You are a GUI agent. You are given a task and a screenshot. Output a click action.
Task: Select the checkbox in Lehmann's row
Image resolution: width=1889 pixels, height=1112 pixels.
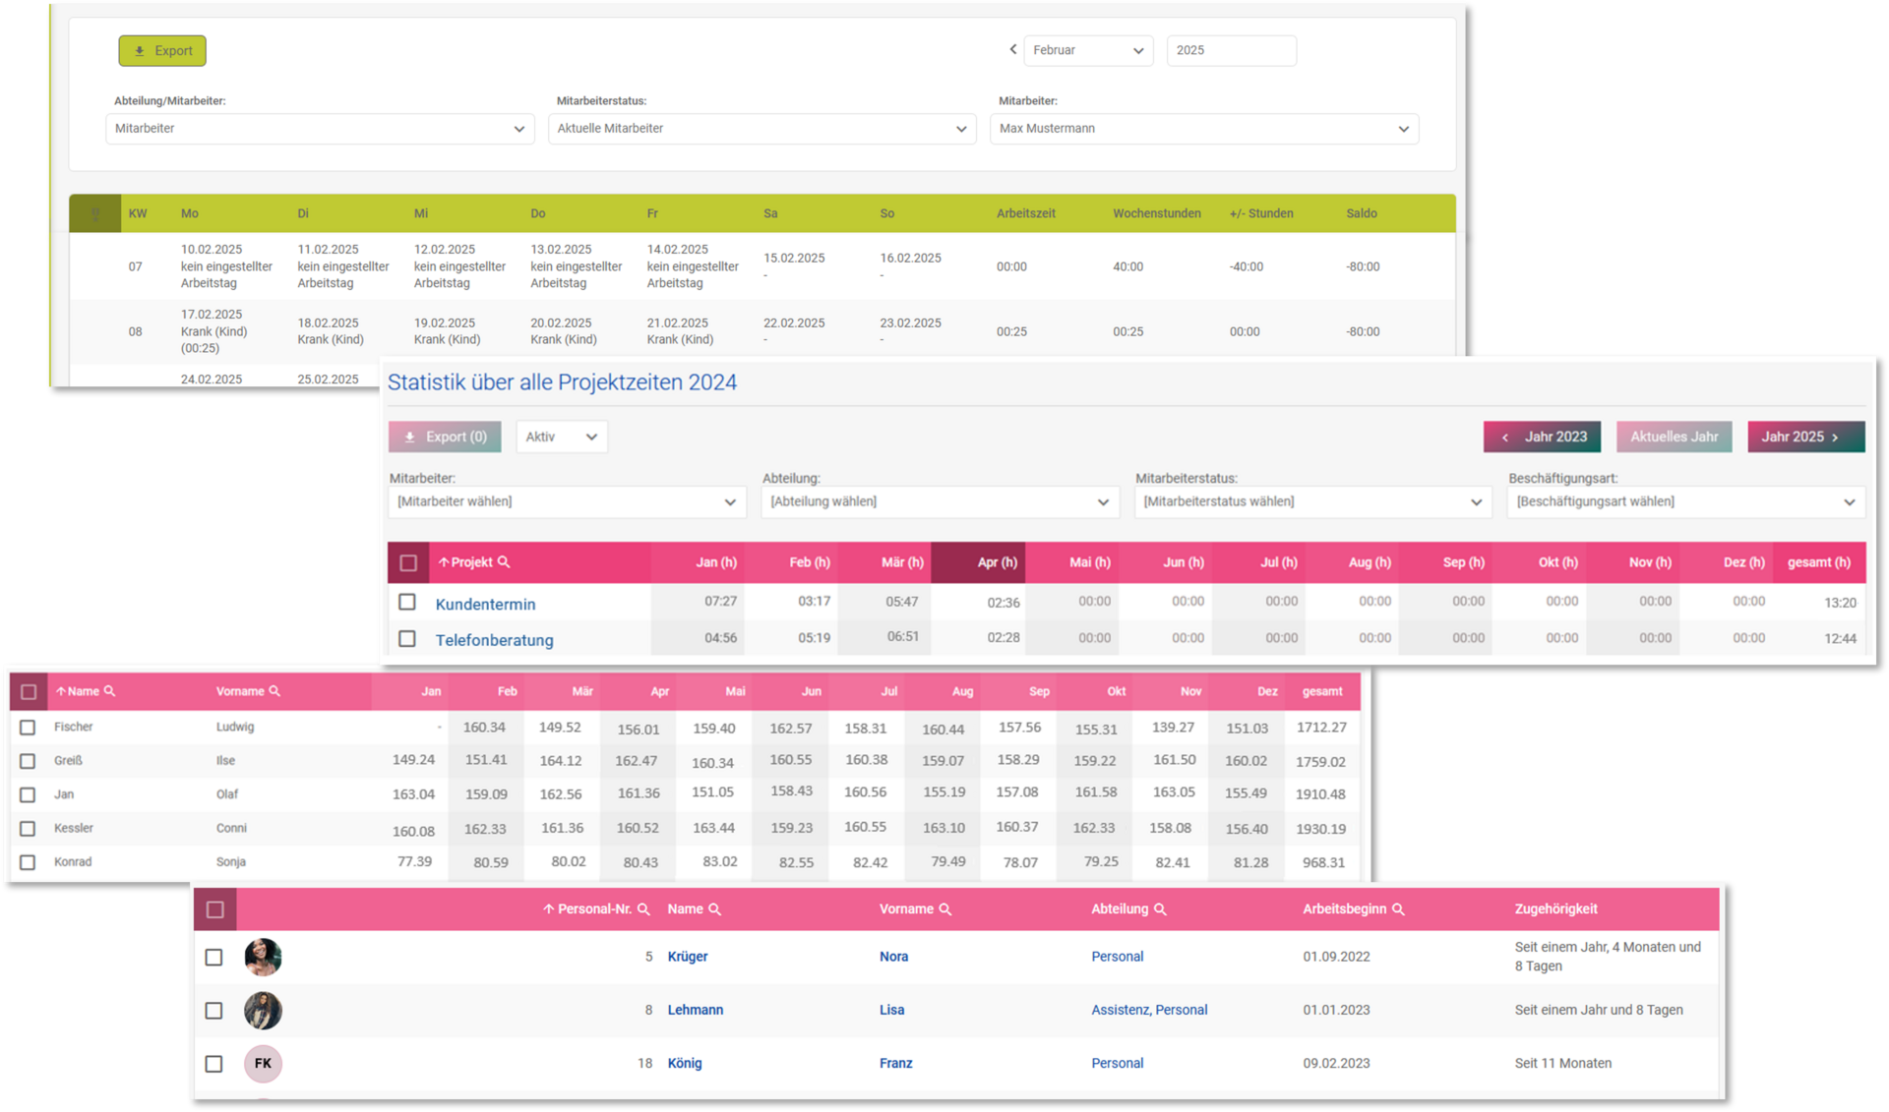213,1010
